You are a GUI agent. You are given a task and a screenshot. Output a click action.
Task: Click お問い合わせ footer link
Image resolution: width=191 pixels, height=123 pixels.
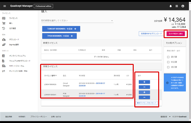[56, 117]
